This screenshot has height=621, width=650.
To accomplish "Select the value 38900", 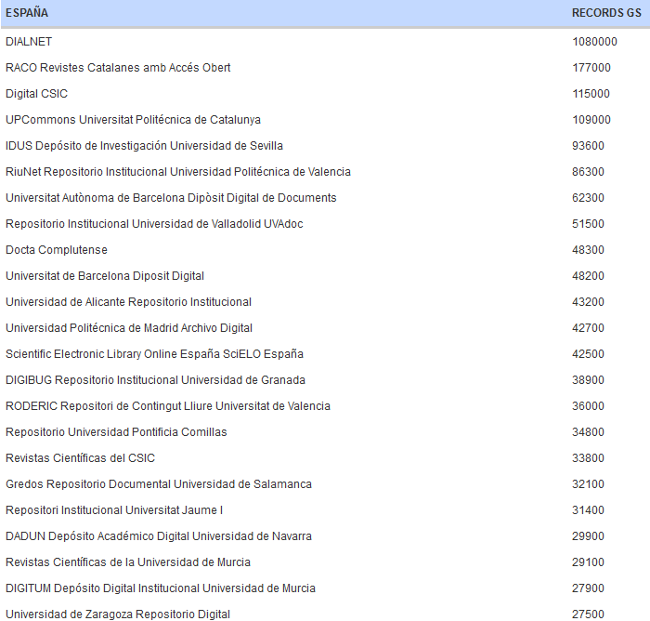I will pyautogui.click(x=588, y=380).
